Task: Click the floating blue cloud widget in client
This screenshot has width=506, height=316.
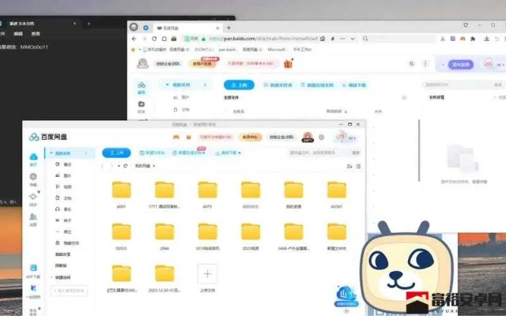Action: coord(346,295)
